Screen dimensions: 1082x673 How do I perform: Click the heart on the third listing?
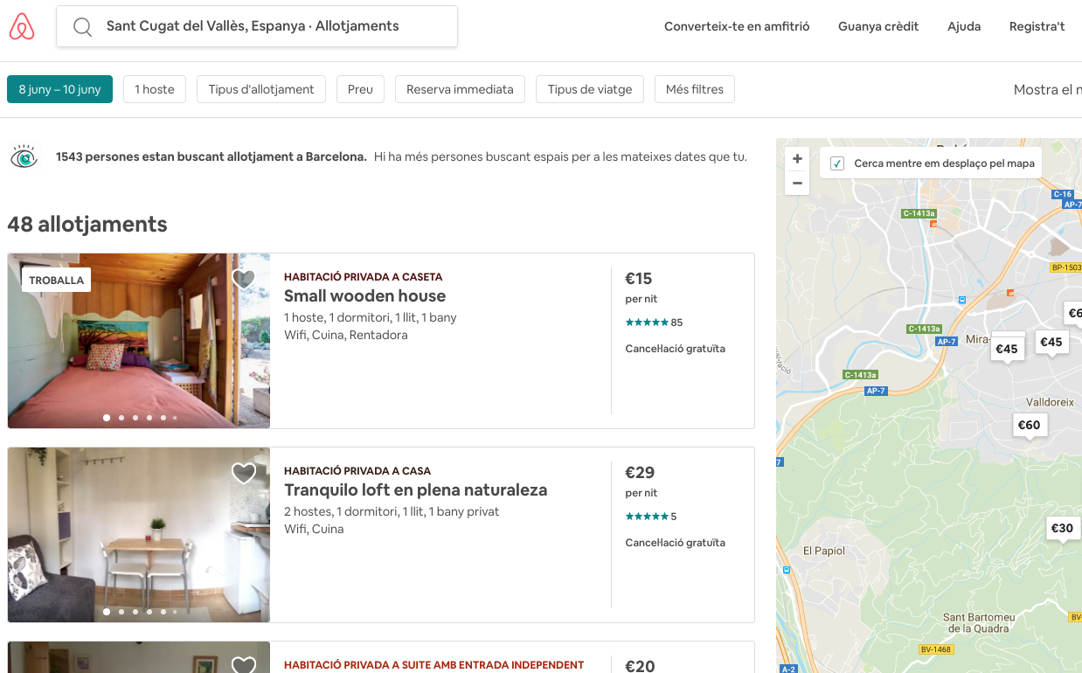click(244, 667)
